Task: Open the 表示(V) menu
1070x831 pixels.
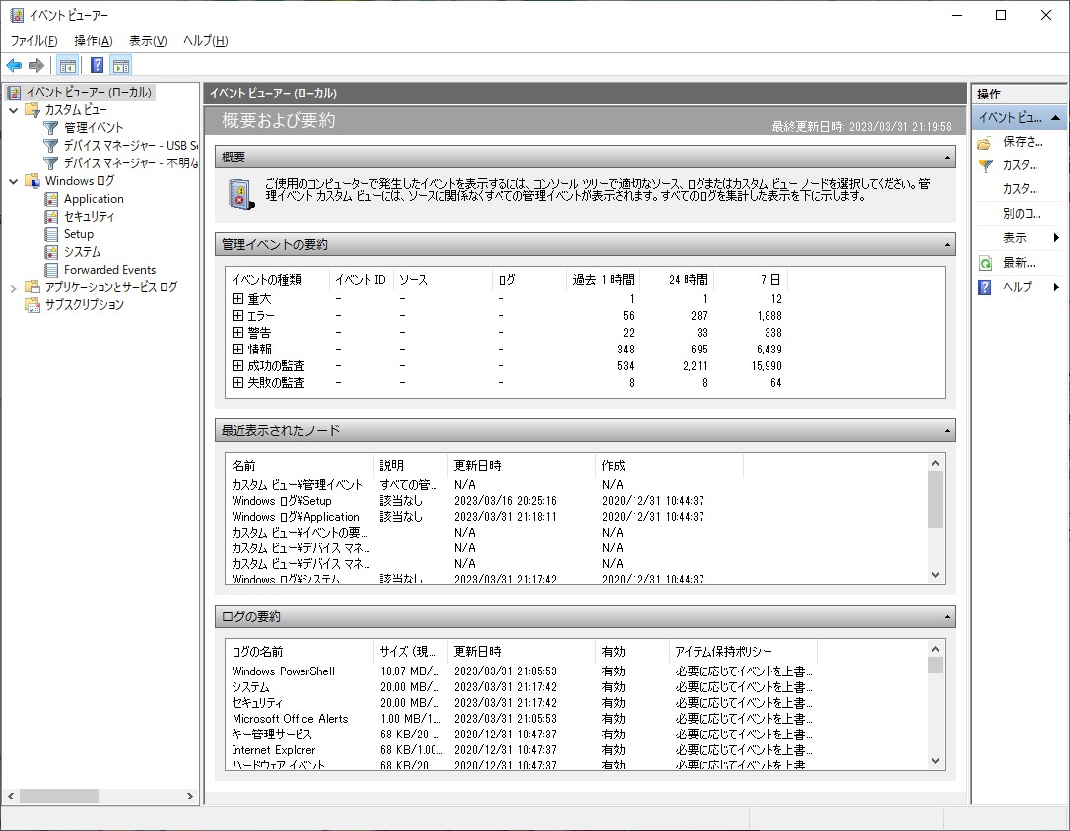Action: point(148,41)
